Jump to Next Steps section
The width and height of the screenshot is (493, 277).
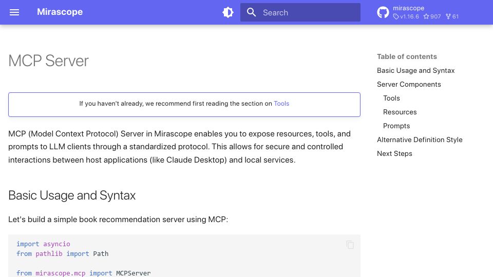pyautogui.click(x=394, y=153)
